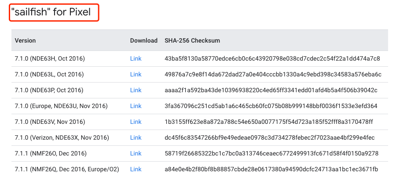Image resolution: width=396 pixels, height=177 pixels.
Task: Select version text 7.1.0 (NDE63V, Nov 2016)
Action: pyautogui.click(x=50, y=122)
